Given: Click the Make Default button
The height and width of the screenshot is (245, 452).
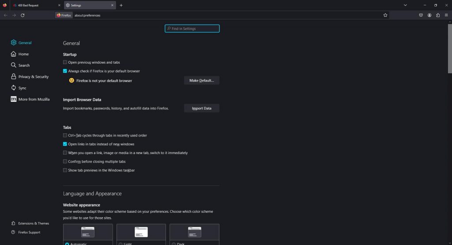Looking at the screenshot, I should coord(201,81).
